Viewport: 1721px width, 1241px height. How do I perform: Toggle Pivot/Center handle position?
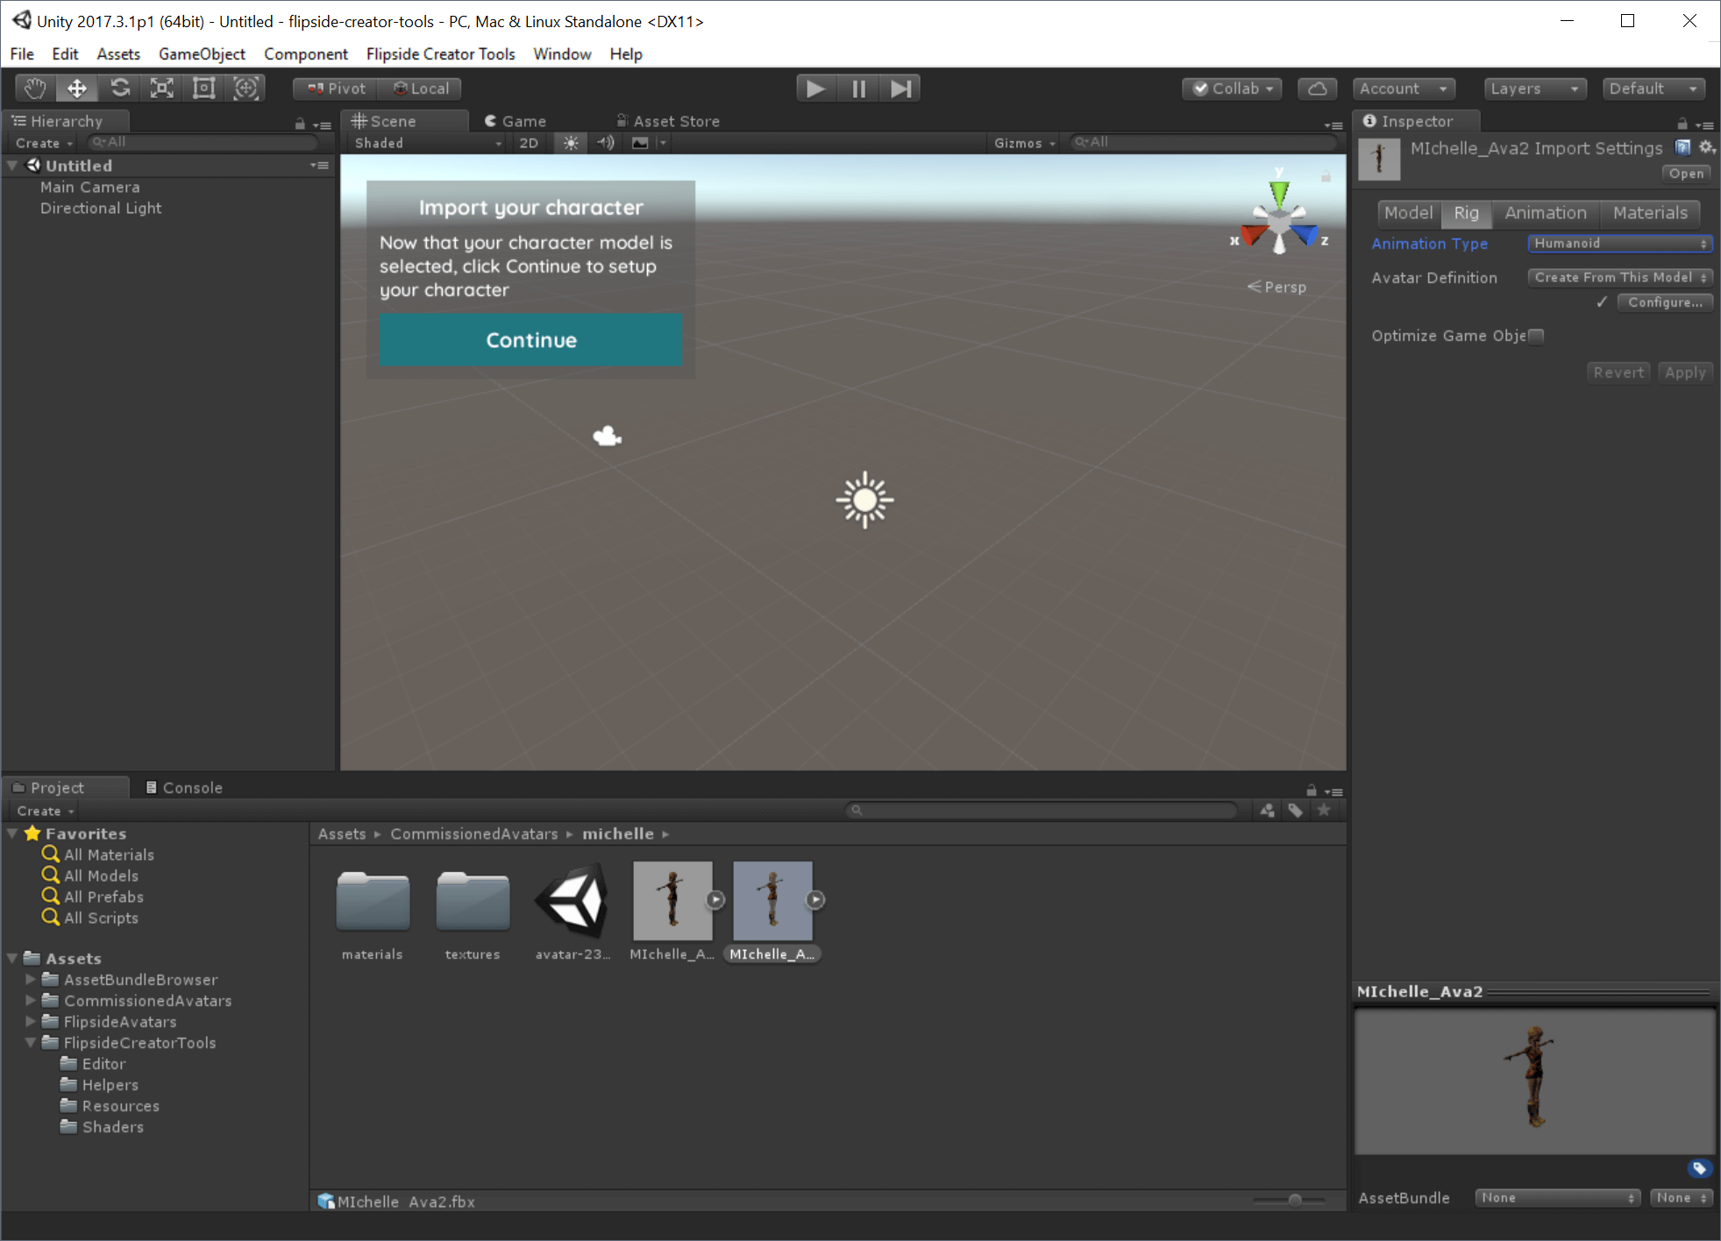(x=336, y=89)
